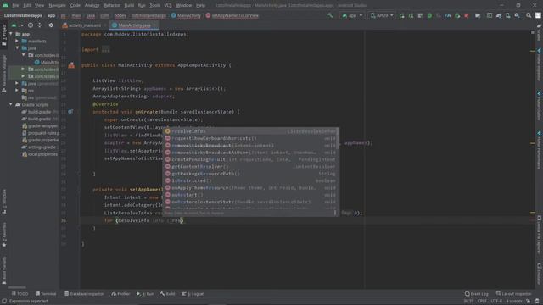
Task: Open the Event Log
Action: [477, 294]
